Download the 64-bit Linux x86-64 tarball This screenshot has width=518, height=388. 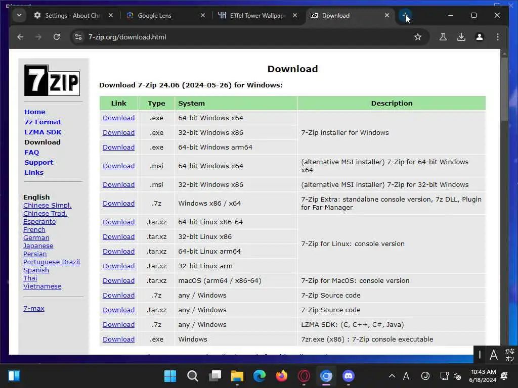click(118, 222)
